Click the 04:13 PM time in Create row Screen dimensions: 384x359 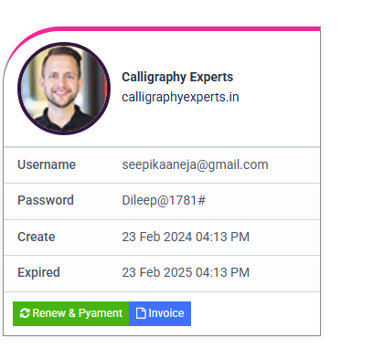[x=222, y=237]
